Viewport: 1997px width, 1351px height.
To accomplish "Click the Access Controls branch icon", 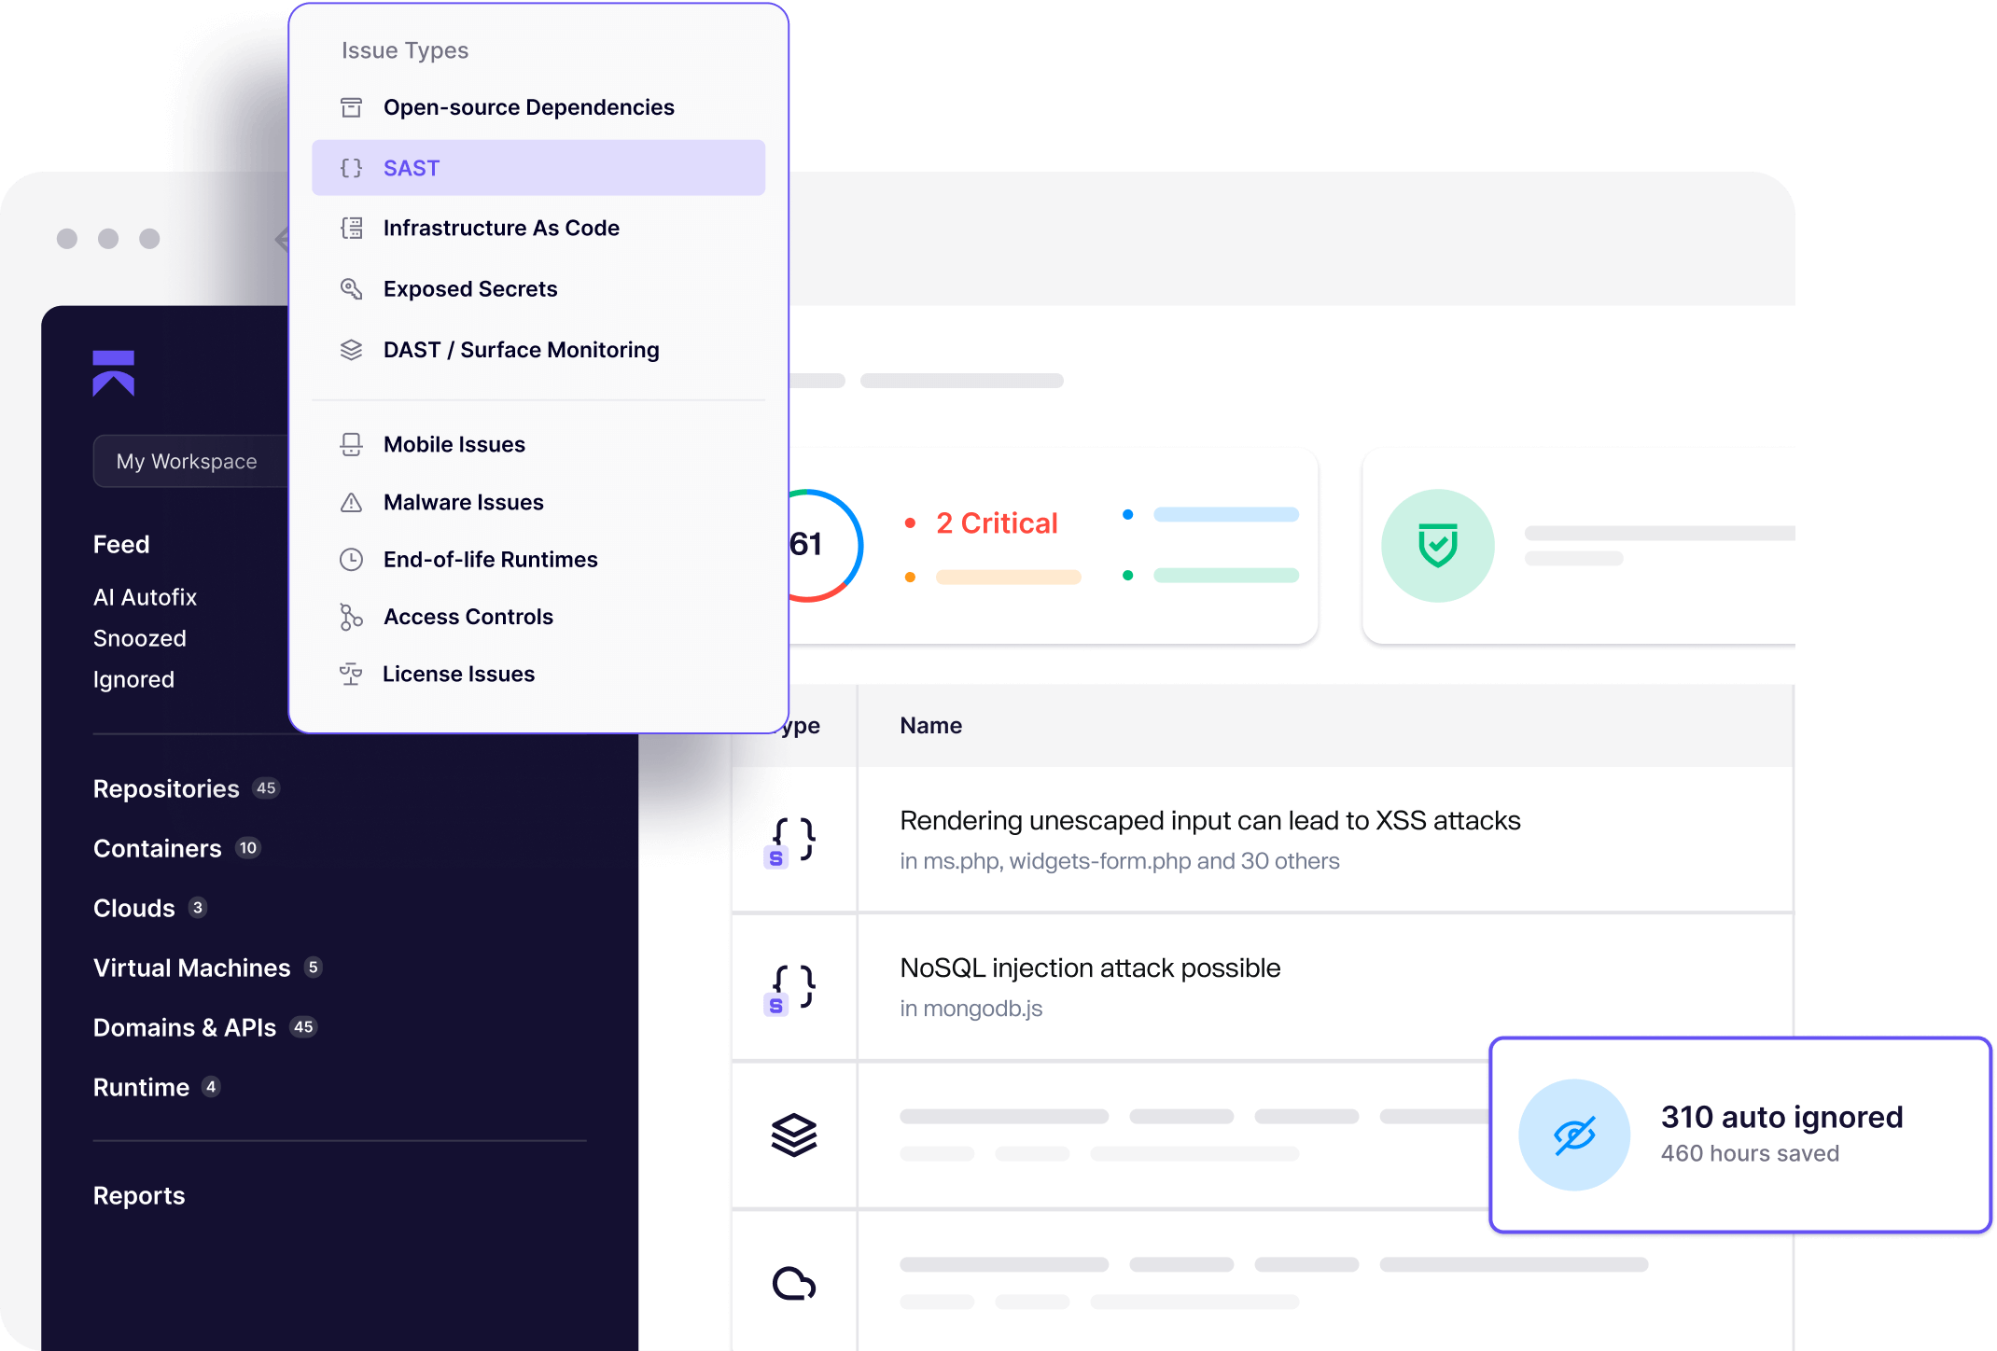I will tap(351, 617).
